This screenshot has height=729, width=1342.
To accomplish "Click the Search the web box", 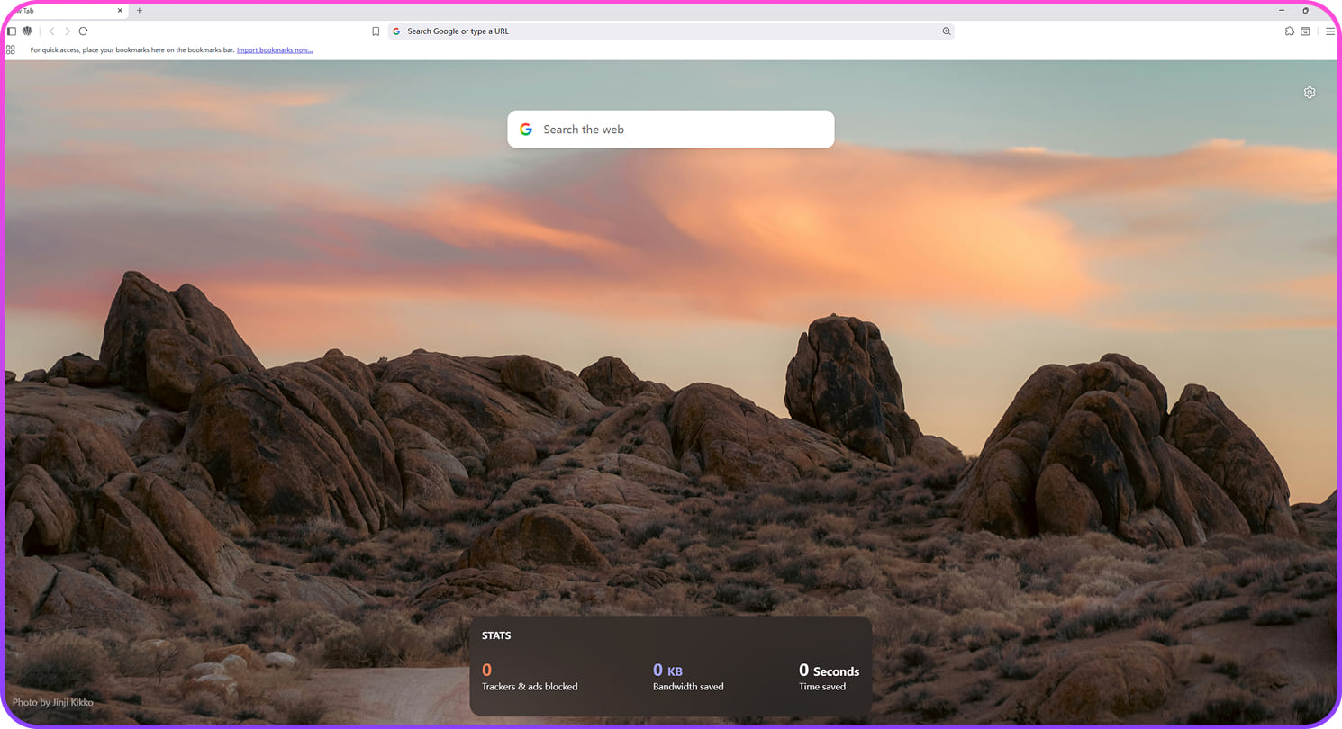I will tap(671, 130).
